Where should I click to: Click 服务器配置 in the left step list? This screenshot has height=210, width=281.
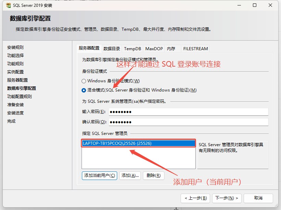[17, 80]
